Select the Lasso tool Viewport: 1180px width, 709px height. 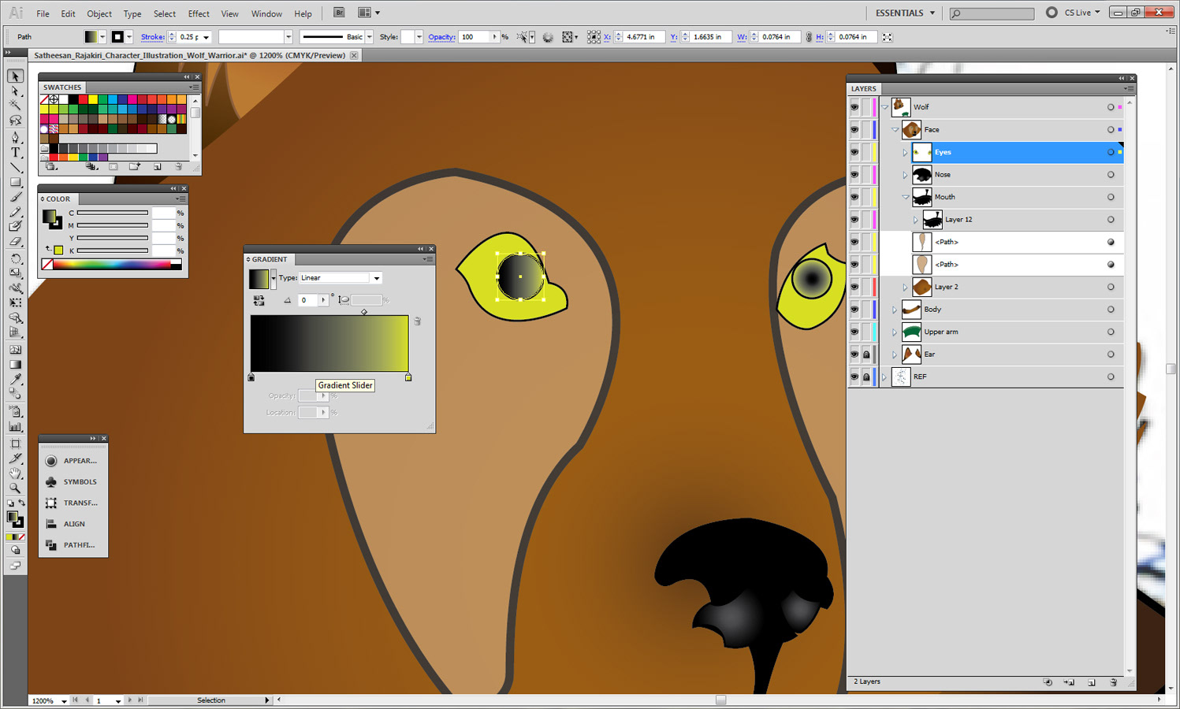[x=15, y=121]
